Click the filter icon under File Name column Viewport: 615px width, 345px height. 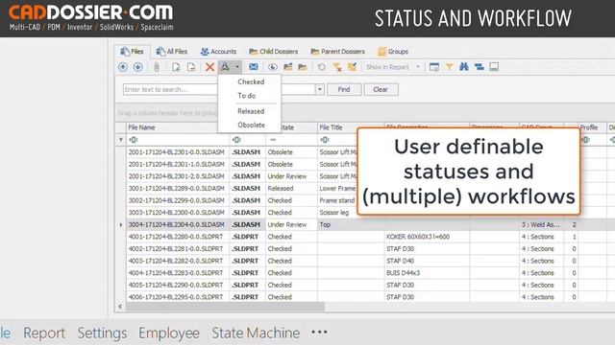click(133, 140)
